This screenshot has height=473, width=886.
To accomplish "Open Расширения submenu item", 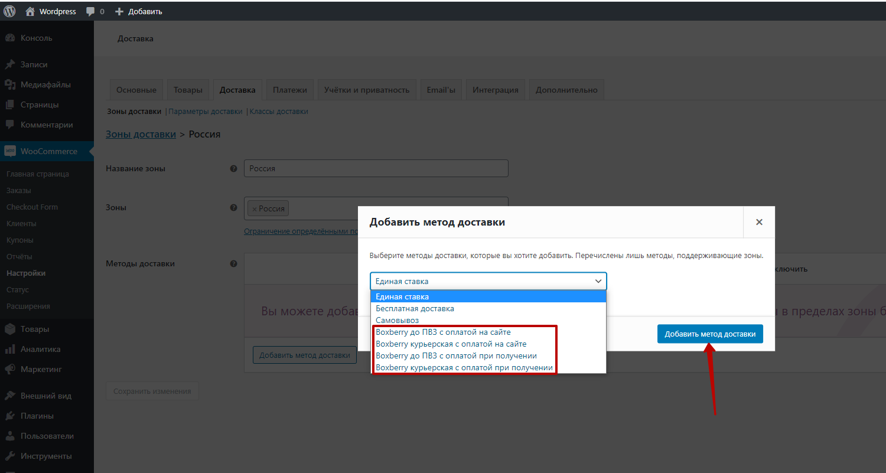I will [28, 306].
